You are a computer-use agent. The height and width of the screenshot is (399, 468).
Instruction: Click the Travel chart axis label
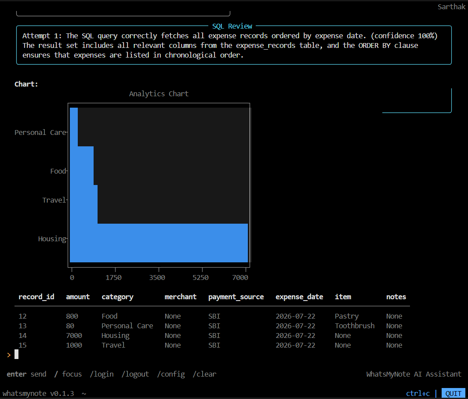(x=54, y=200)
